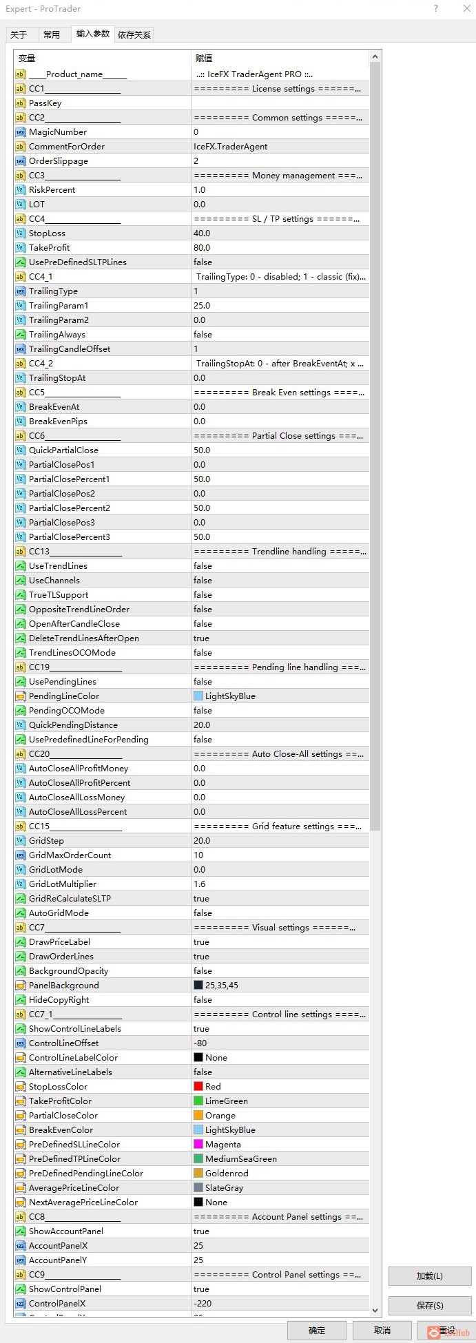This screenshot has height=1343, width=476.
Task: Toggle the GridReCalculateSLTP true value
Action: click(280, 899)
